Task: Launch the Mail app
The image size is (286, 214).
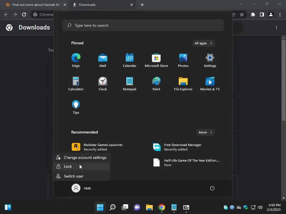Action: point(103,60)
